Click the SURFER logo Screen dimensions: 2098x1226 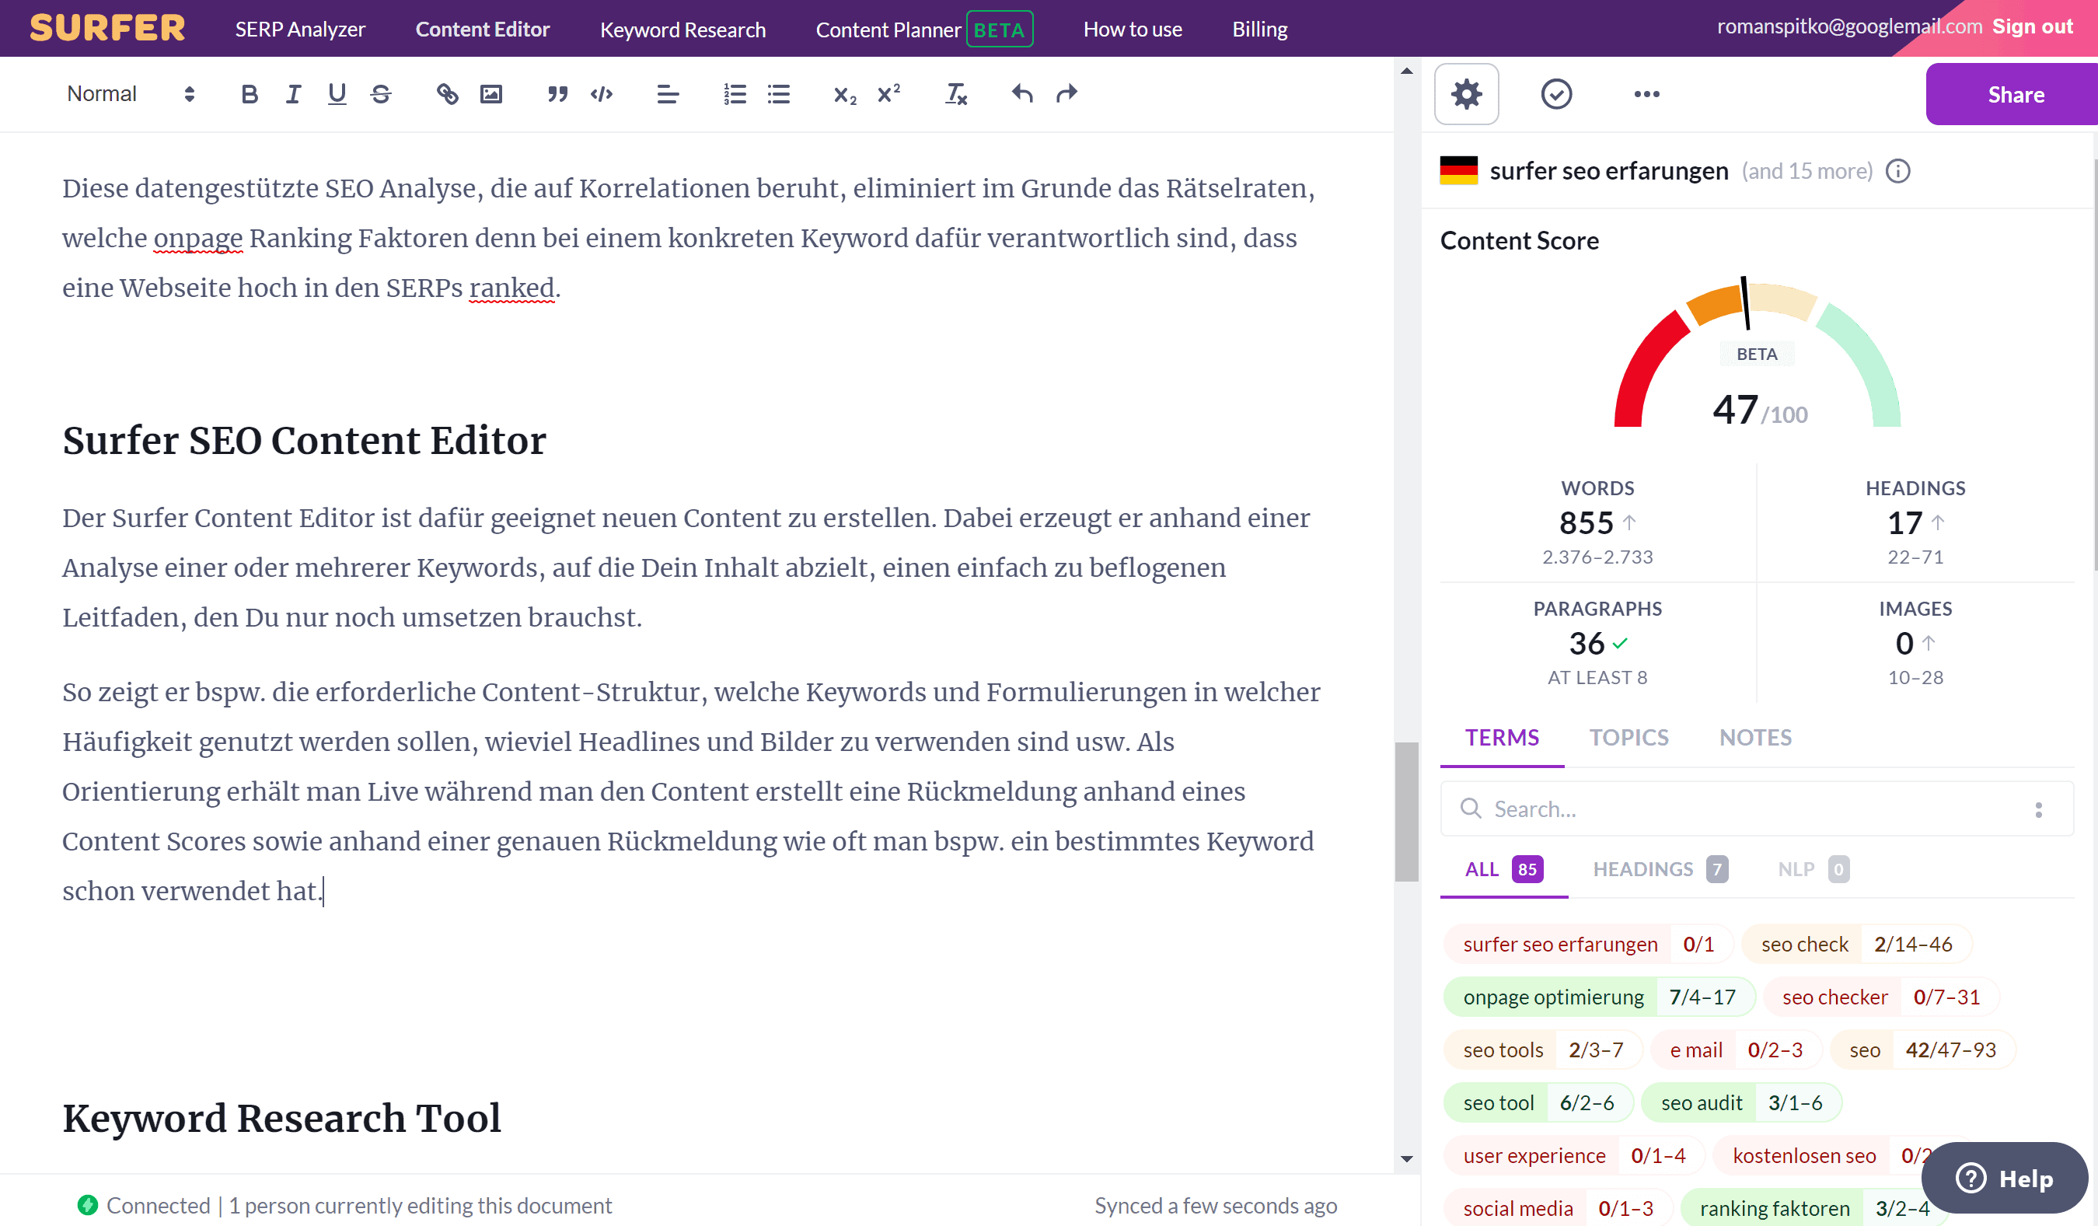(x=107, y=28)
